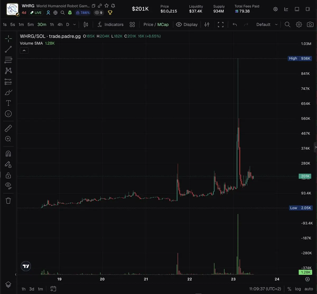Toggle magnet snapping mode
The height and width of the screenshot is (294, 317).
point(8,154)
